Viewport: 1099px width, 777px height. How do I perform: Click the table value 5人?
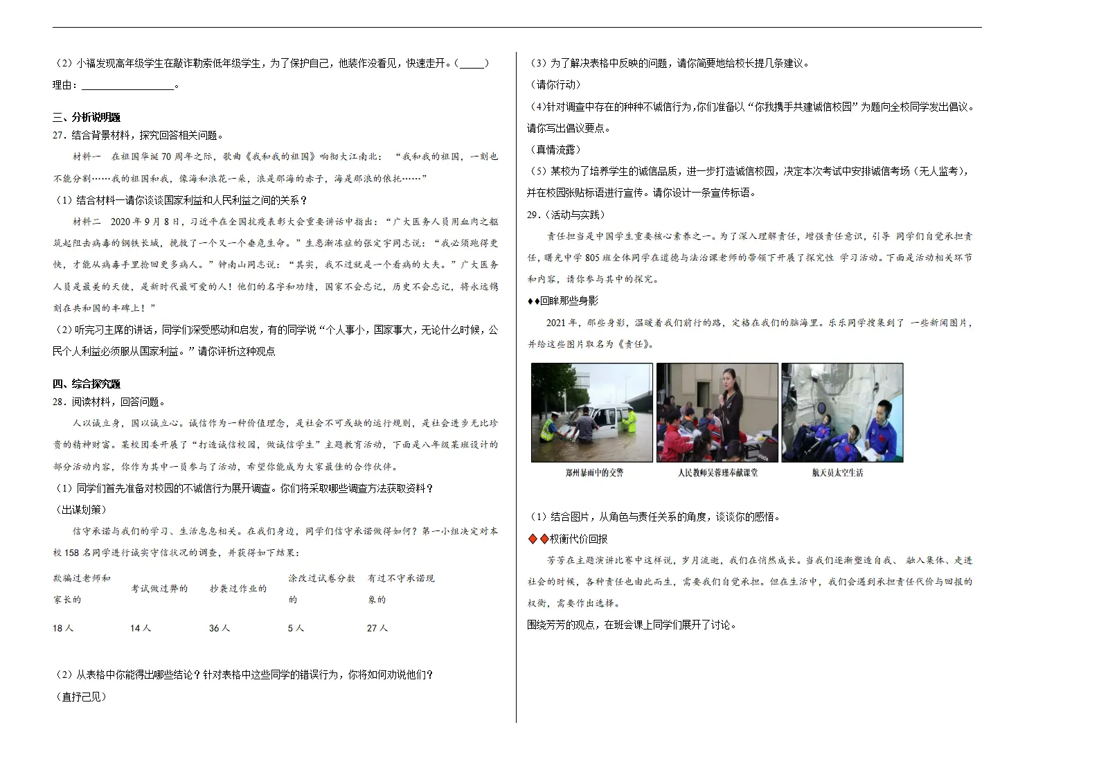tap(296, 628)
